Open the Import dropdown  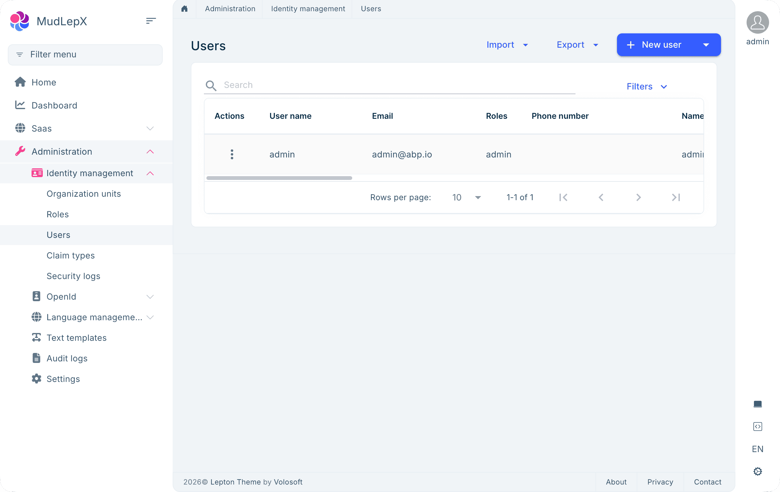507,45
